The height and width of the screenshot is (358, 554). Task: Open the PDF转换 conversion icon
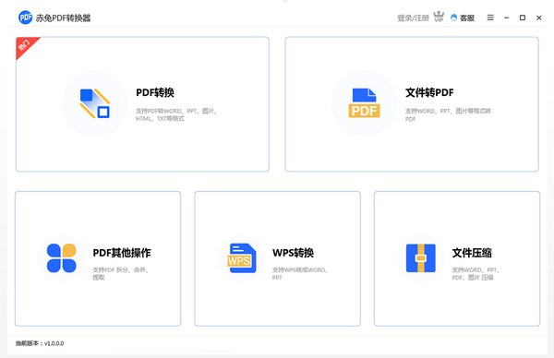tap(95, 103)
